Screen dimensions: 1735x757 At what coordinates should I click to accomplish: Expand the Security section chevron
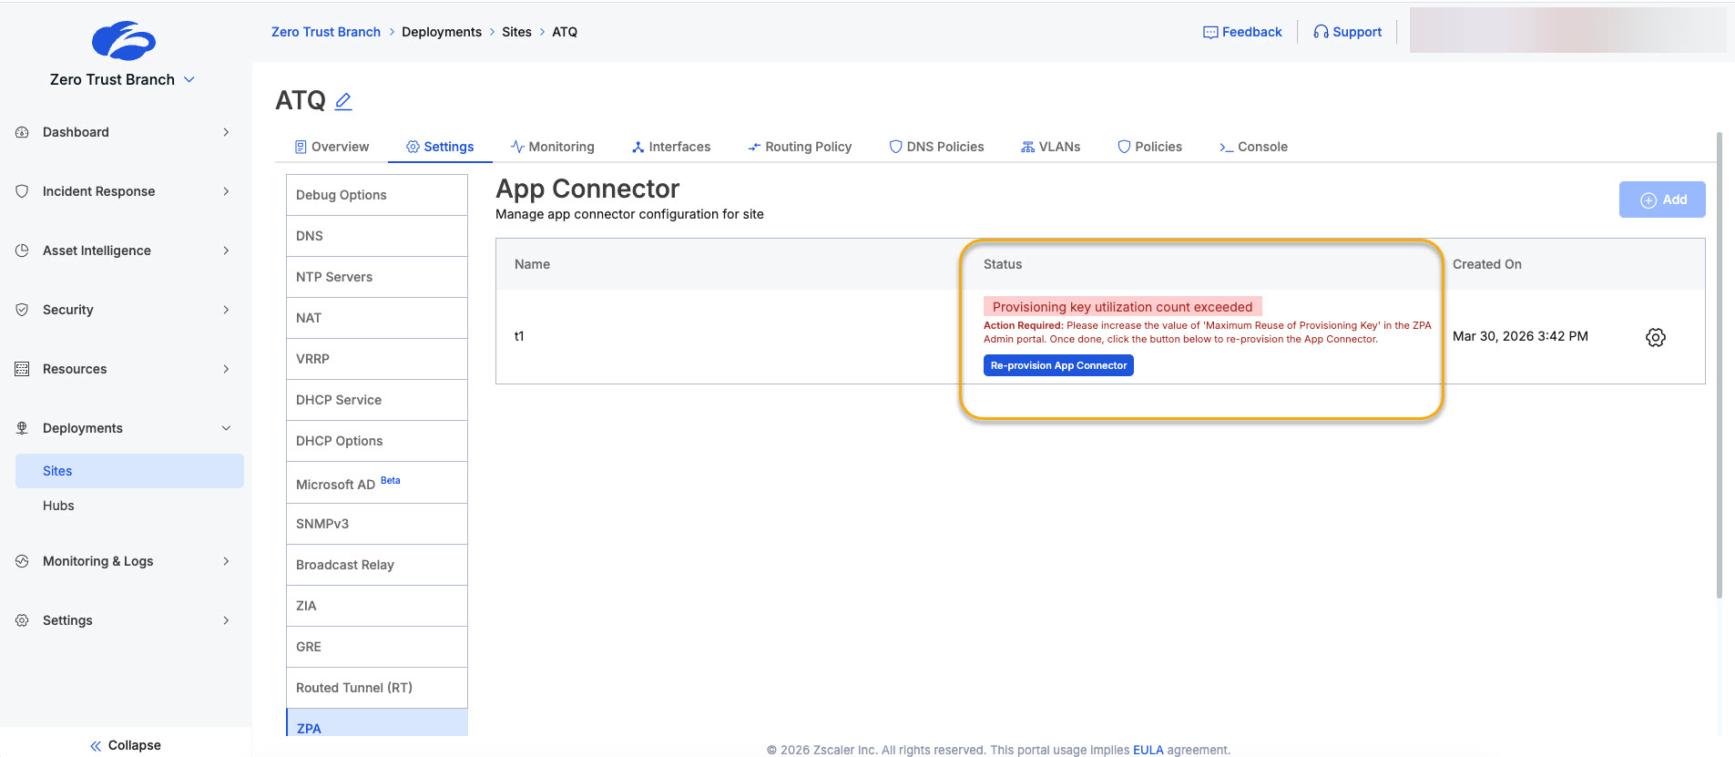coord(226,310)
